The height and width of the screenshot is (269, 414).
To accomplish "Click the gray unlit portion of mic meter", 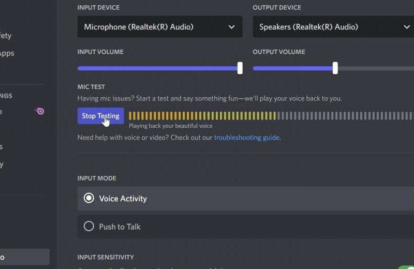I will tap(342, 116).
